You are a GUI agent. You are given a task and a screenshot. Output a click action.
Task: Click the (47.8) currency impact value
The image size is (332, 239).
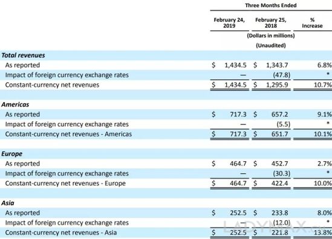pyautogui.click(x=282, y=75)
